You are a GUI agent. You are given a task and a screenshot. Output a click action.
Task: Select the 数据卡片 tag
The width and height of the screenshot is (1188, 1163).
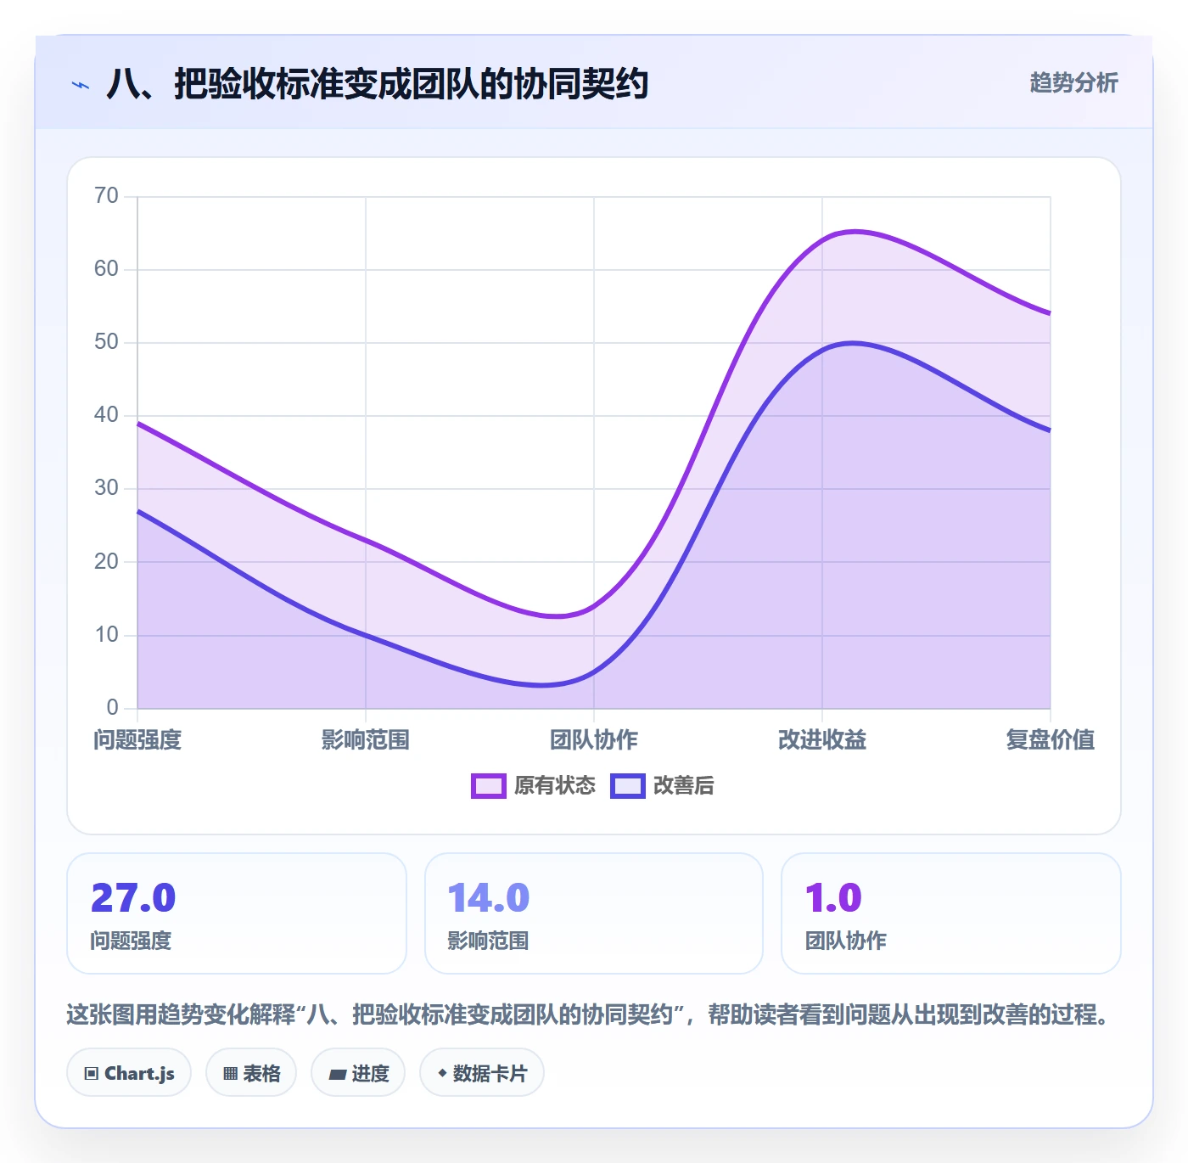tap(482, 1073)
